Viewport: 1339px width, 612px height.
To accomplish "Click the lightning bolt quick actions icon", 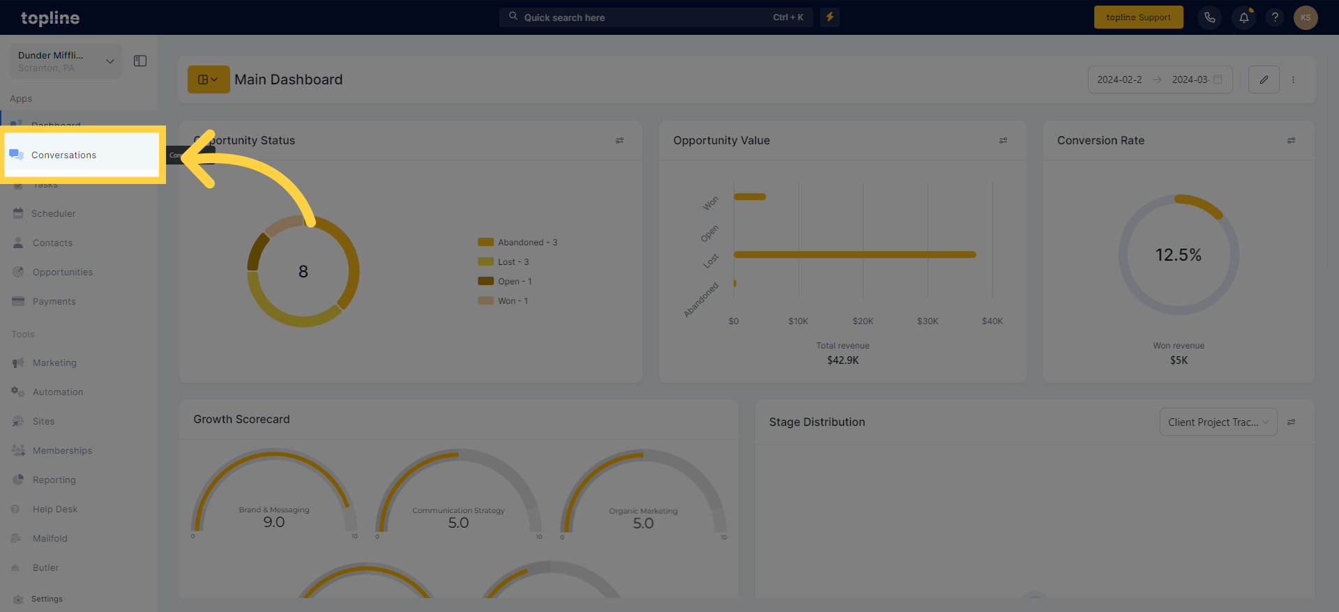I will point(830,17).
